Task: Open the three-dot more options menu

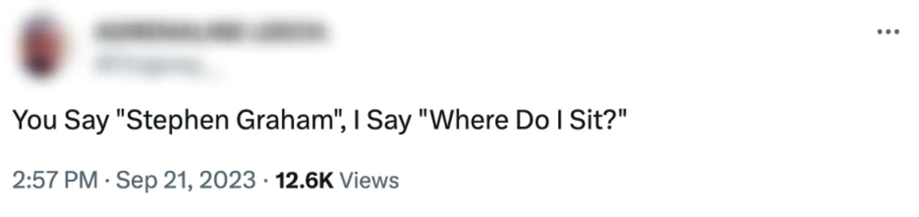Action: [888, 32]
